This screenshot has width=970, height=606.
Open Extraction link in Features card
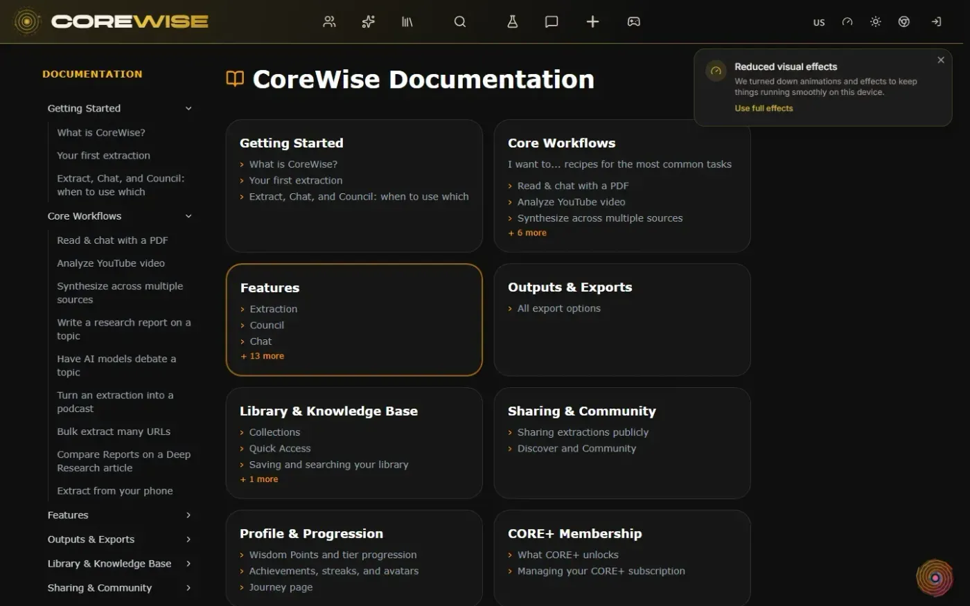[x=274, y=309]
